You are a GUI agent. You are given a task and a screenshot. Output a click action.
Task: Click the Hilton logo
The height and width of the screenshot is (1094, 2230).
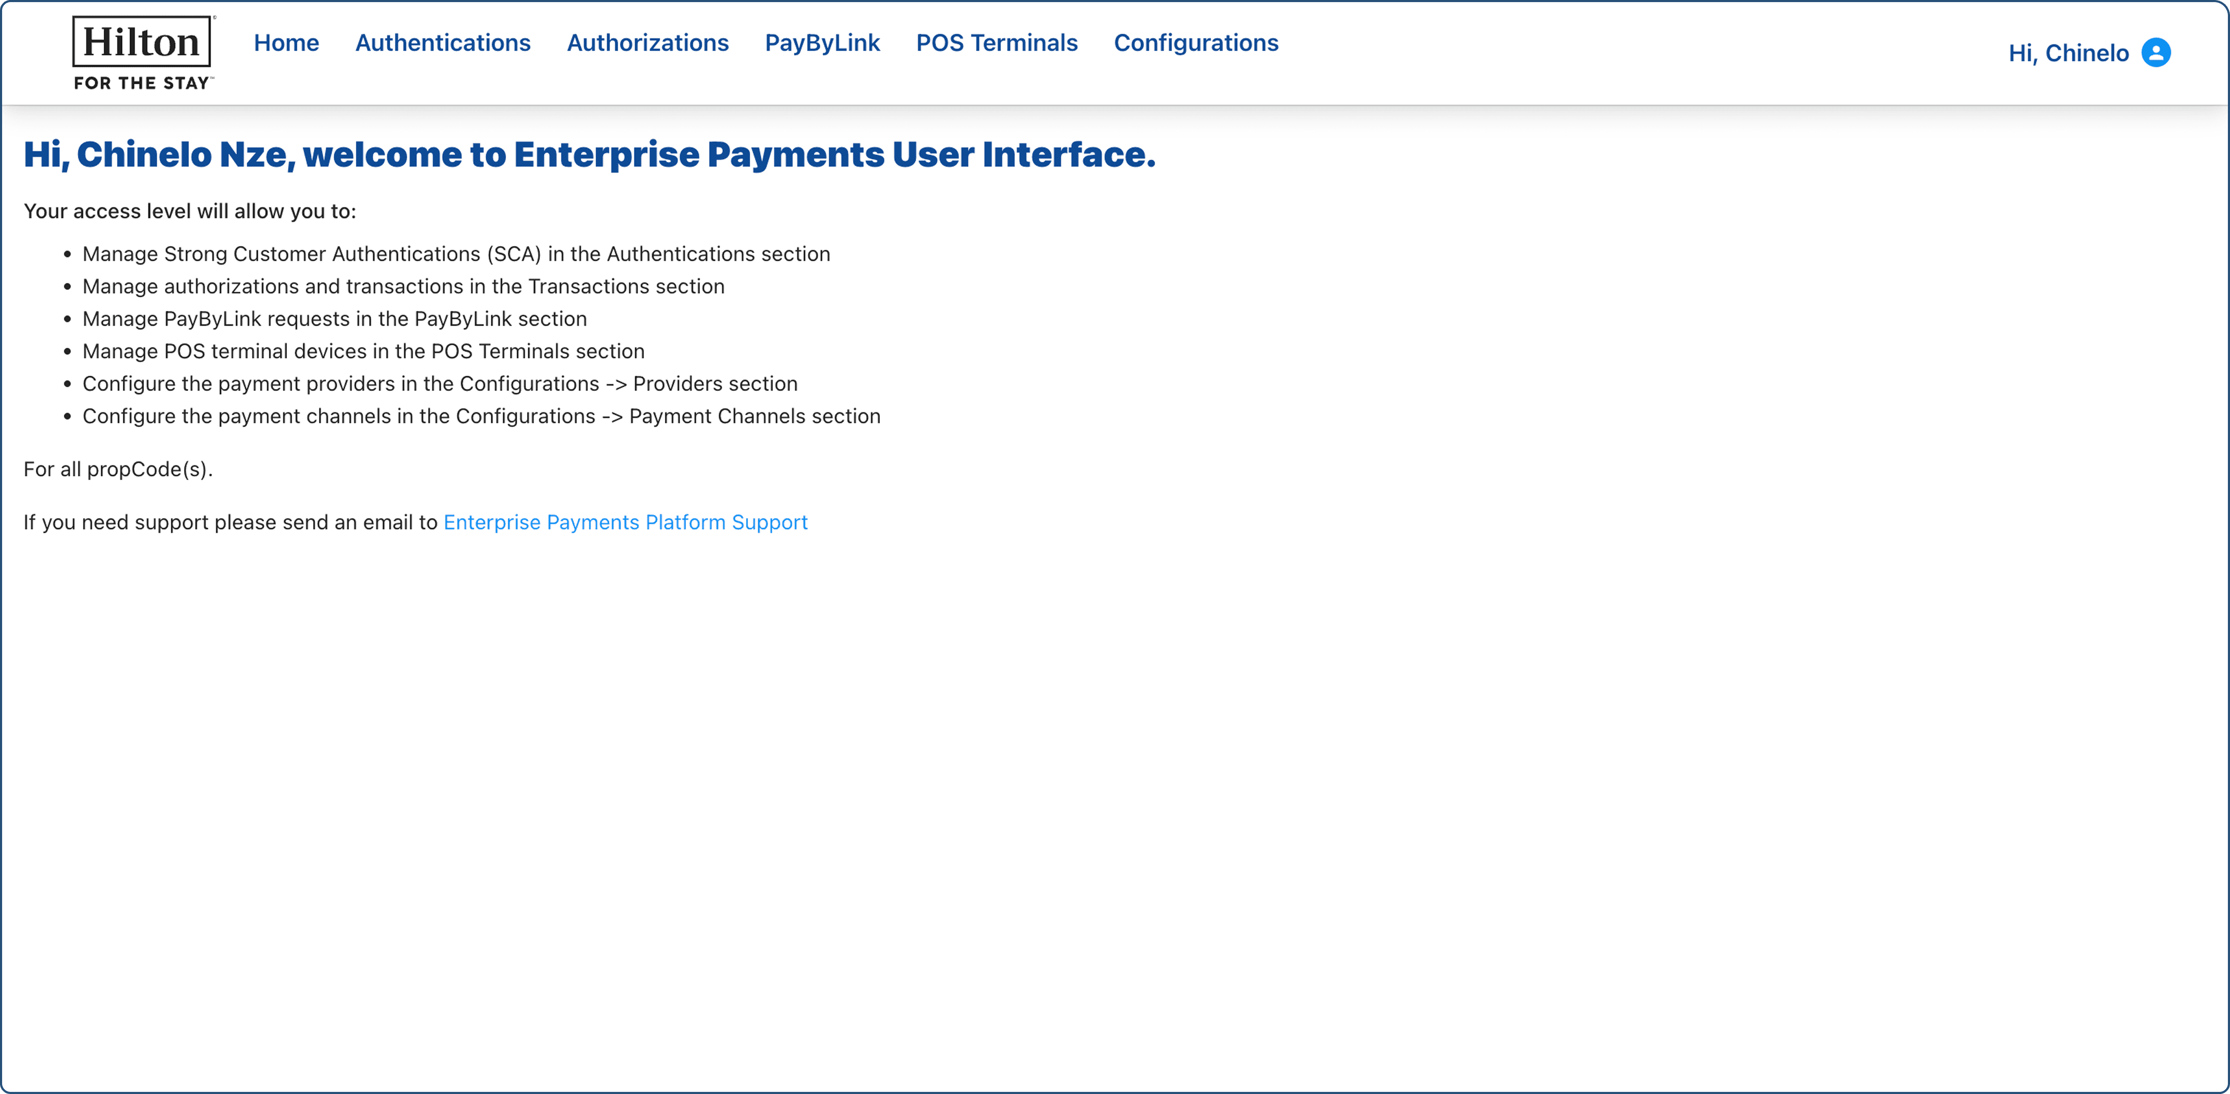tap(143, 53)
